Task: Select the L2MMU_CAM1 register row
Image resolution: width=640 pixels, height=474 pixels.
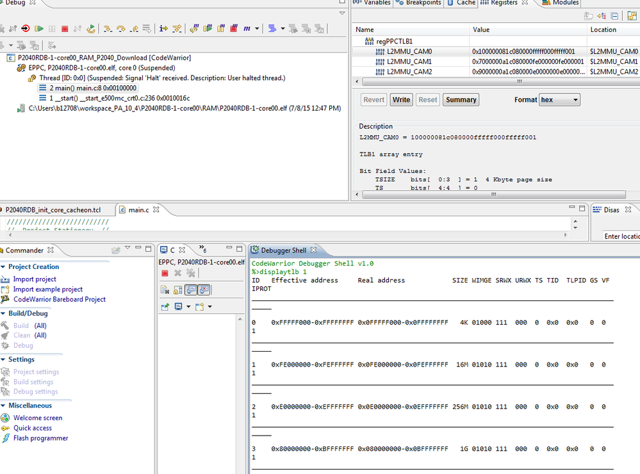Action: point(409,61)
